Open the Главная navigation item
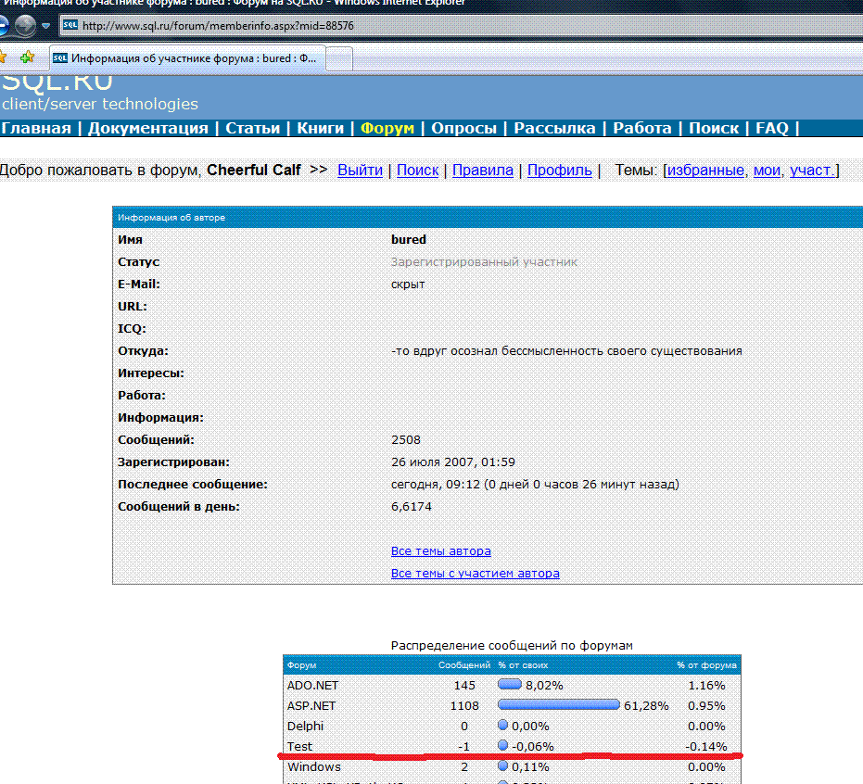The image size is (863, 784). [x=36, y=129]
